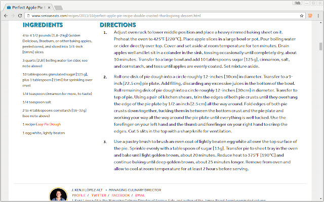The height and width of the screenshot is (202, 324).
Task: Bookmark this page with star icon
Action: (x=302, y=16)
